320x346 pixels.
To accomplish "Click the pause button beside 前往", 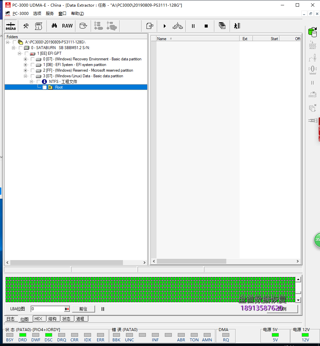I will coord(103,309).
